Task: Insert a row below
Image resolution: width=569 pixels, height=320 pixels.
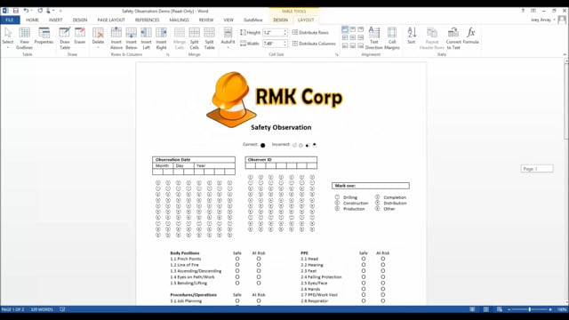Action: (132, 37)
